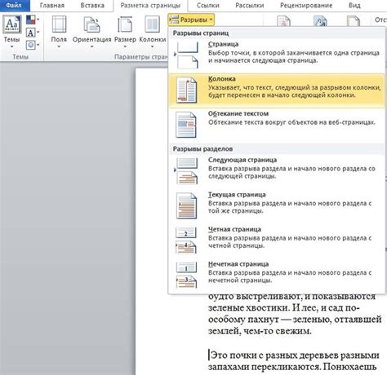
Task: Switch to the Вставка tab
Action: [92, 5]
